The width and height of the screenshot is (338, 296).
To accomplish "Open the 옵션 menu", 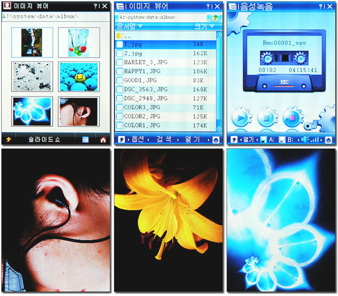I will (137, 139).
